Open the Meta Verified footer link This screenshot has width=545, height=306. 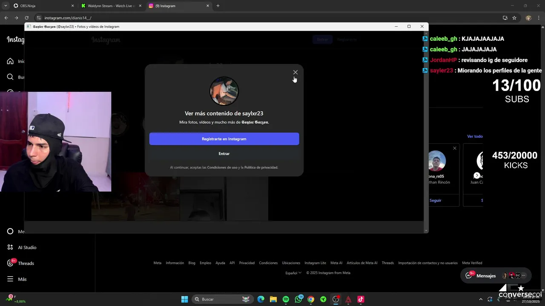pos(472,263)
